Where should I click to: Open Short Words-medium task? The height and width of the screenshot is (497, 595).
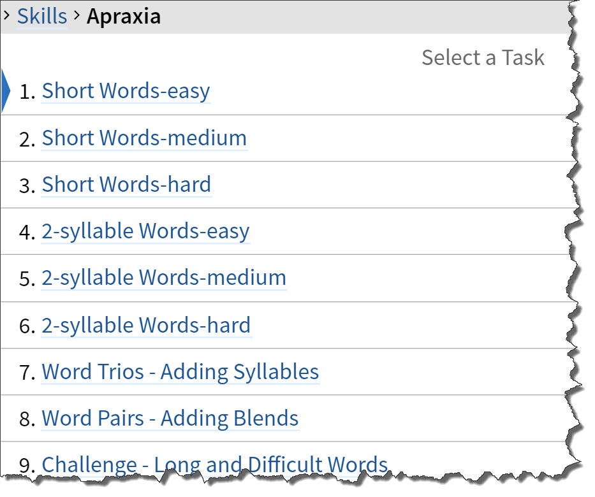tap(144, 138)
